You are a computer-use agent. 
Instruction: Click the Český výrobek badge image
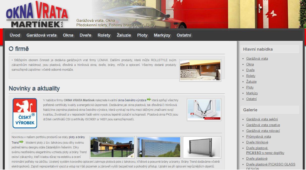point(25,113)
